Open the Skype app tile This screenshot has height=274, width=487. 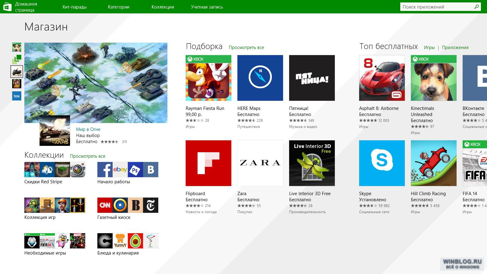tap(382, 163)
